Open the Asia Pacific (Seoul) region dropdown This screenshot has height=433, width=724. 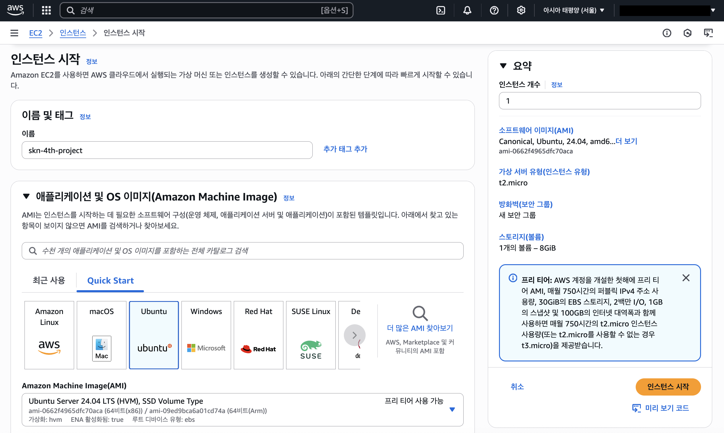573,11
